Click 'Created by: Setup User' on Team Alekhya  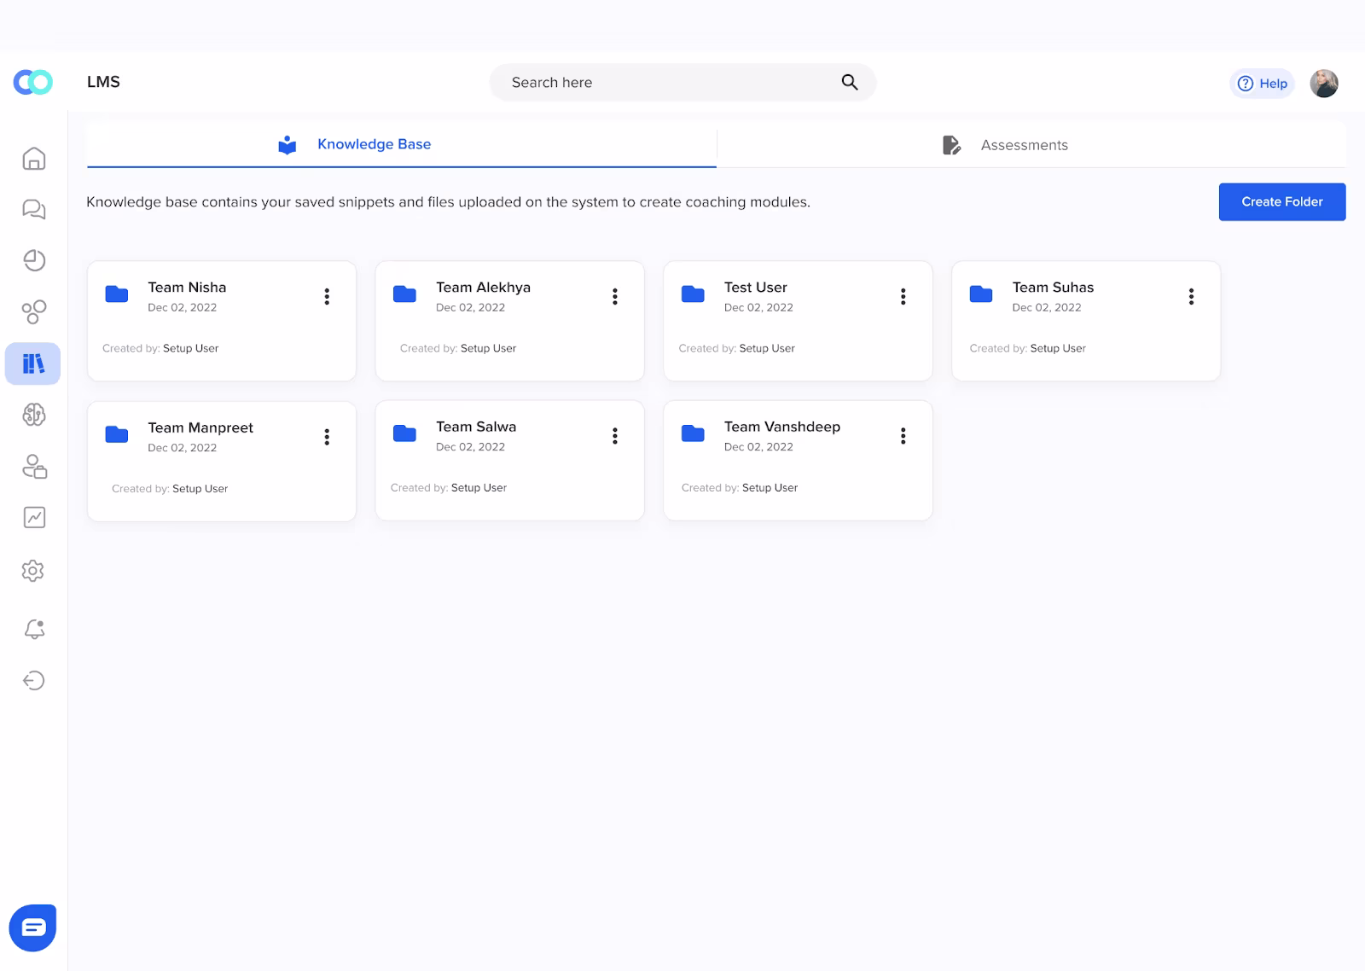458,349
